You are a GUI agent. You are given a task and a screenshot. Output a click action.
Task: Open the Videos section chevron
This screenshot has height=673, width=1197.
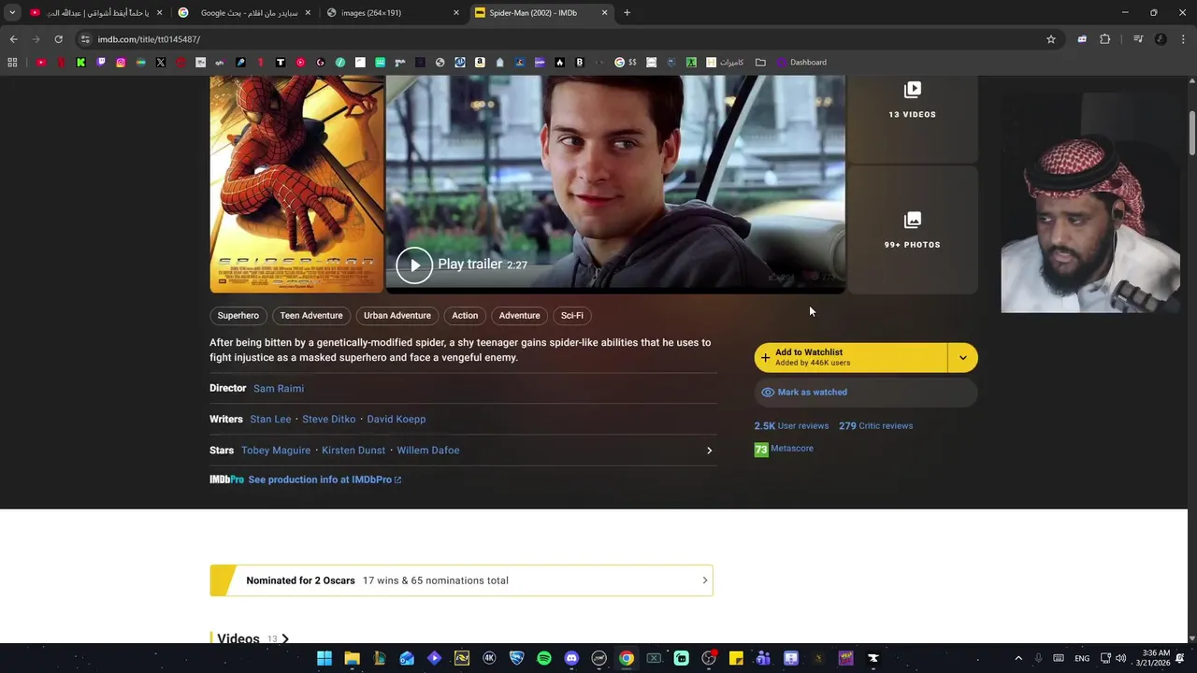285,639
